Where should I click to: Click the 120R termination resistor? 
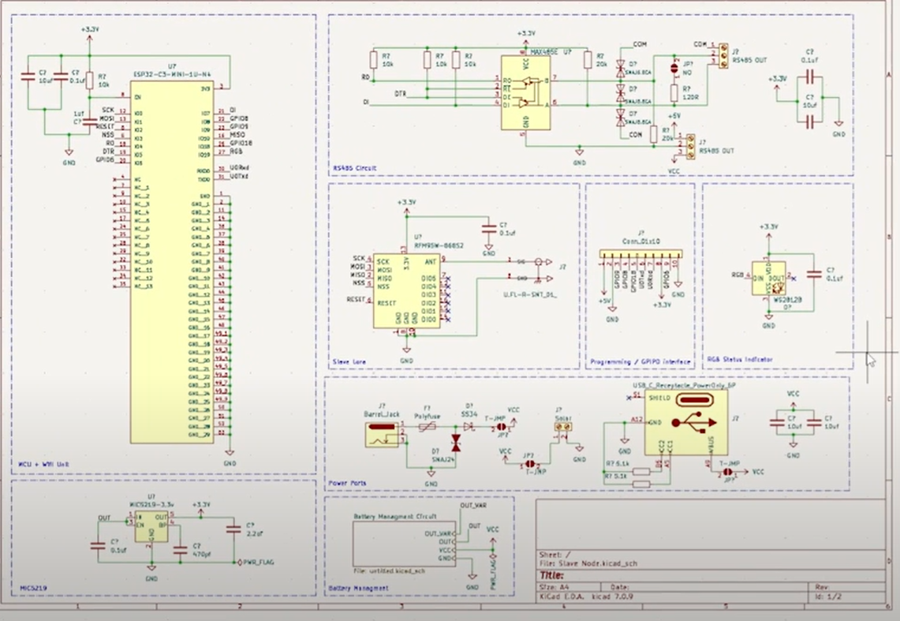click(674, 93)
